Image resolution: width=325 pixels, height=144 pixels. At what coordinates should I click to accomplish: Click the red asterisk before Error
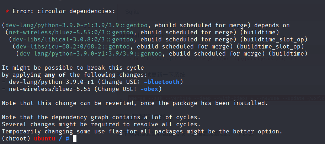point(7,11)
